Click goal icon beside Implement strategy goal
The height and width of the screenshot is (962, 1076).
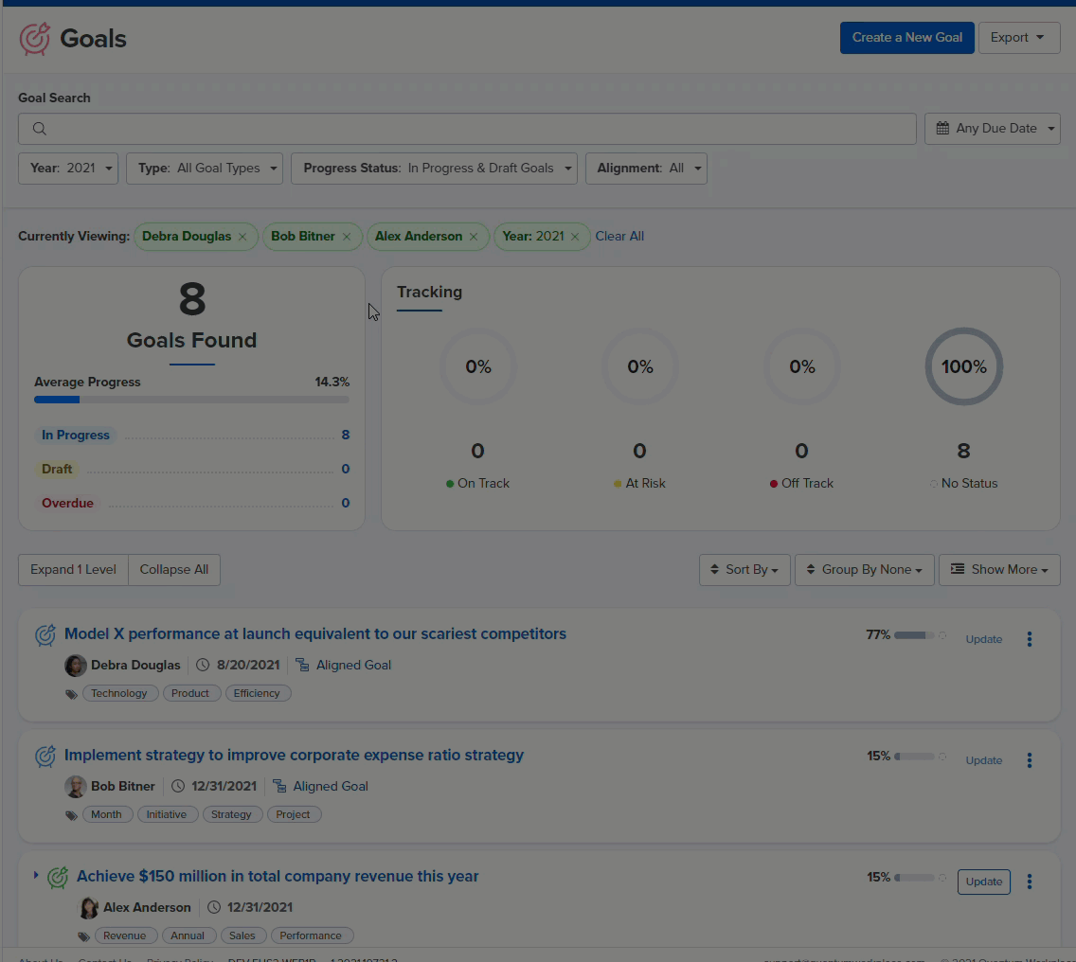(x=45, y=757)
